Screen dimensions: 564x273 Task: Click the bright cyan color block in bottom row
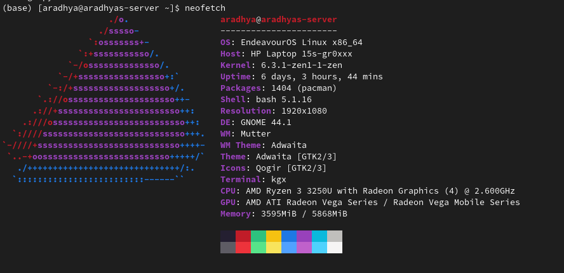tap(319, 248)
